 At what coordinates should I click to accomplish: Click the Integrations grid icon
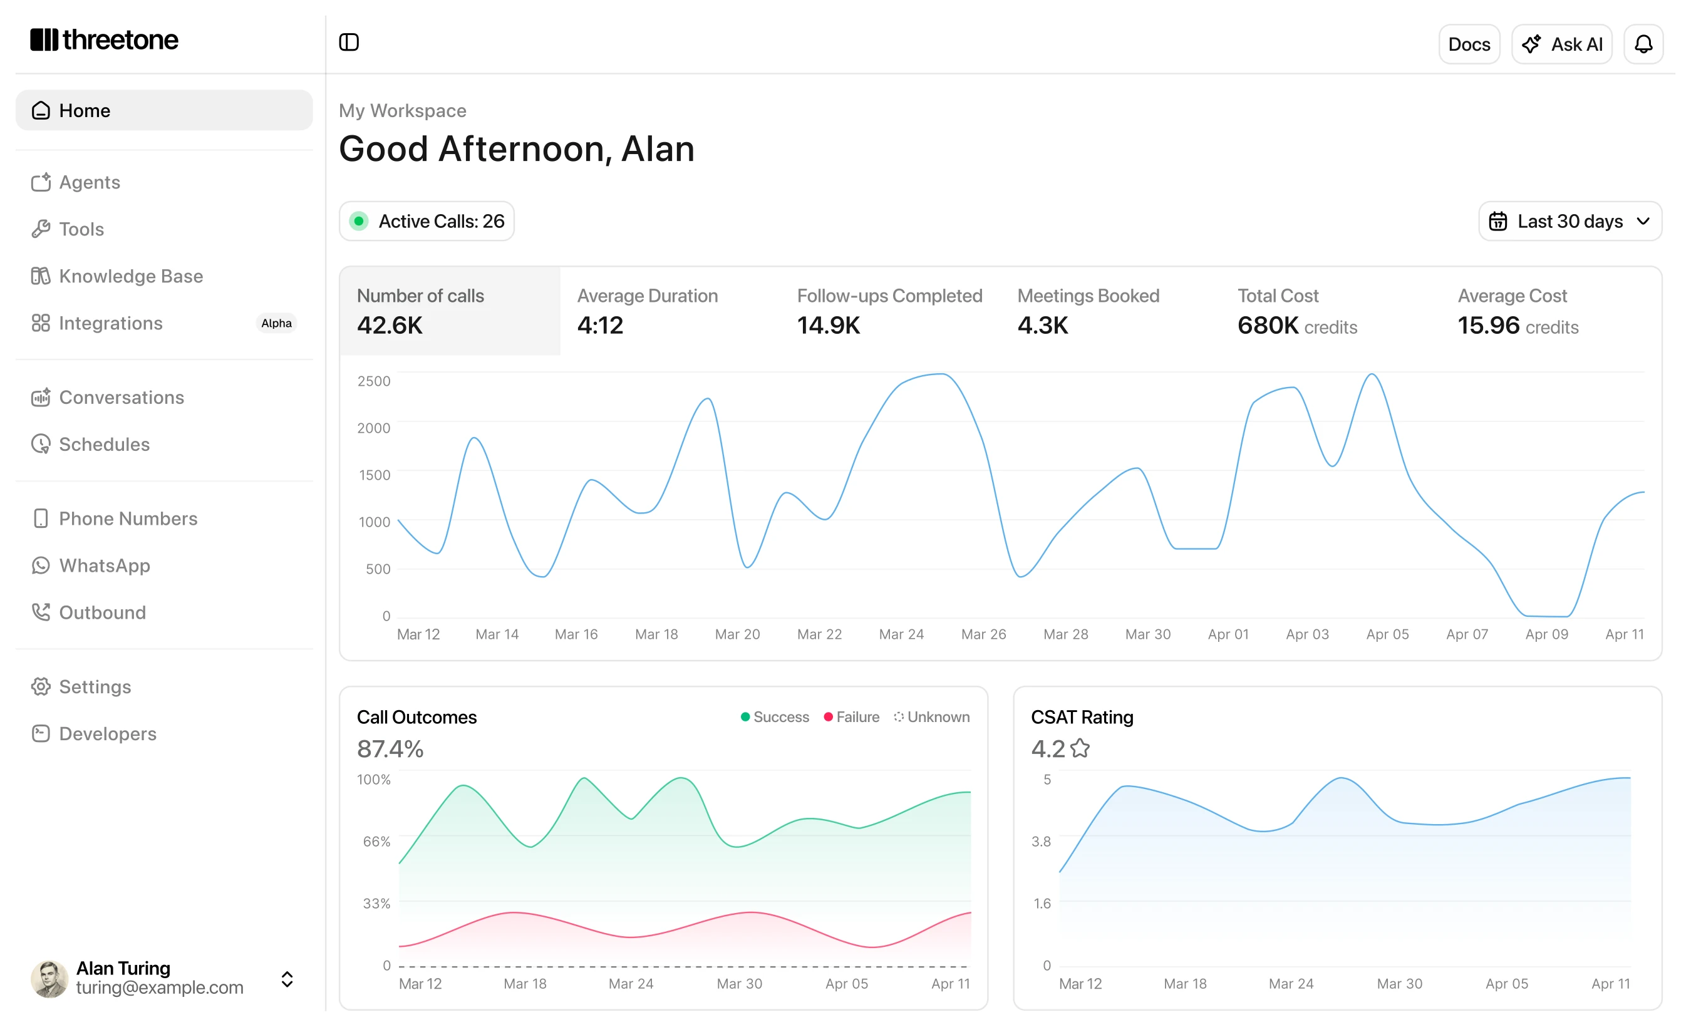[x=41, y=323]
